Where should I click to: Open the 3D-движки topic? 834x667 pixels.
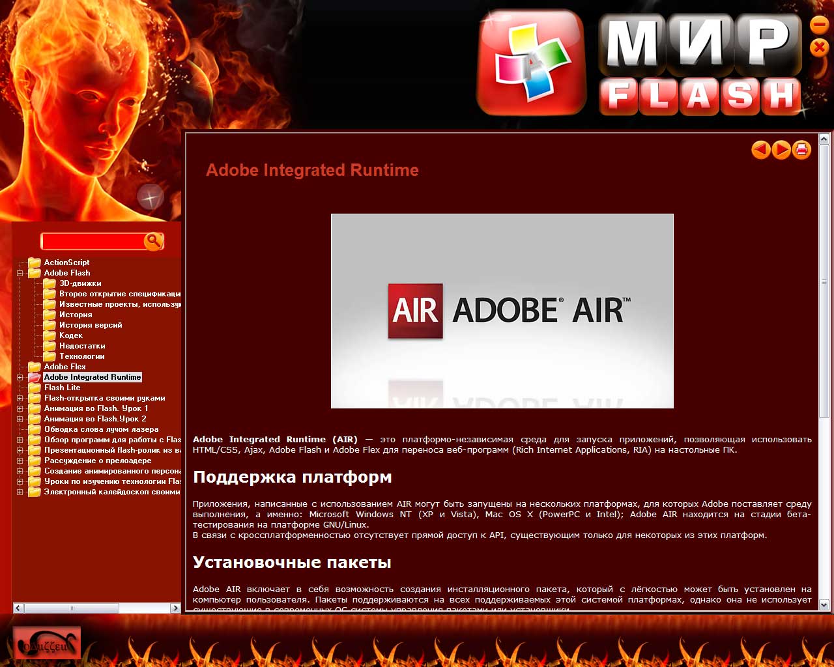pyautogui.click(x=80, y=283)
